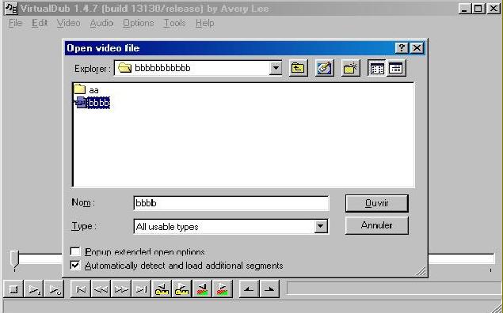Switch to details view icon
503x313 pixels.
[396, 68]
